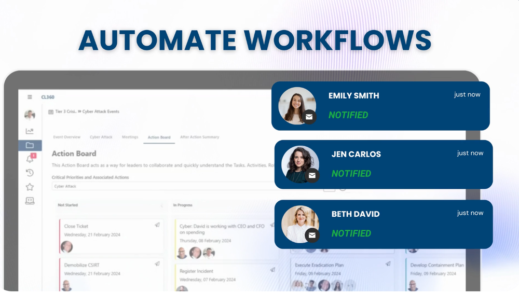
Task: Open the hamburger menu beside CL360
Action: tap(30, 97)
